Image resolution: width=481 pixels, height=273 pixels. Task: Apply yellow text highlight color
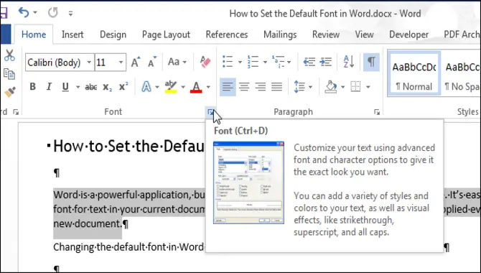pyautogui.click(x=171, y=87)
